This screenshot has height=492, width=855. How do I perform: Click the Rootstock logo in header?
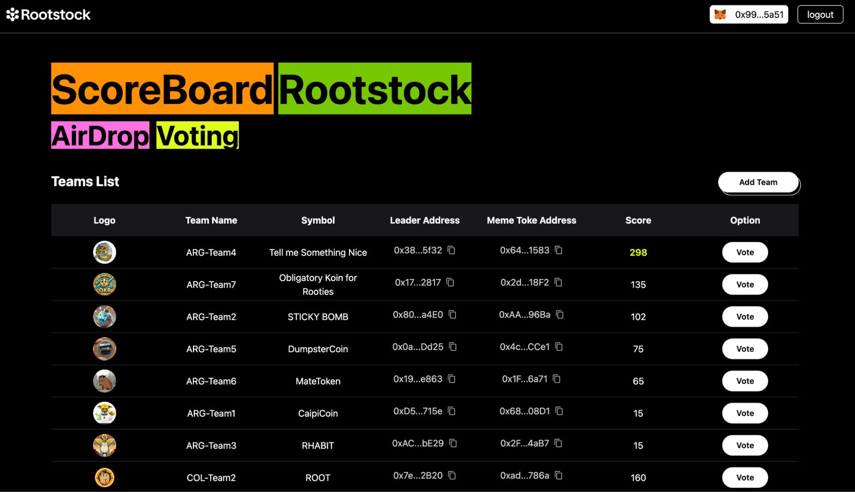click(x=48, y=15)
